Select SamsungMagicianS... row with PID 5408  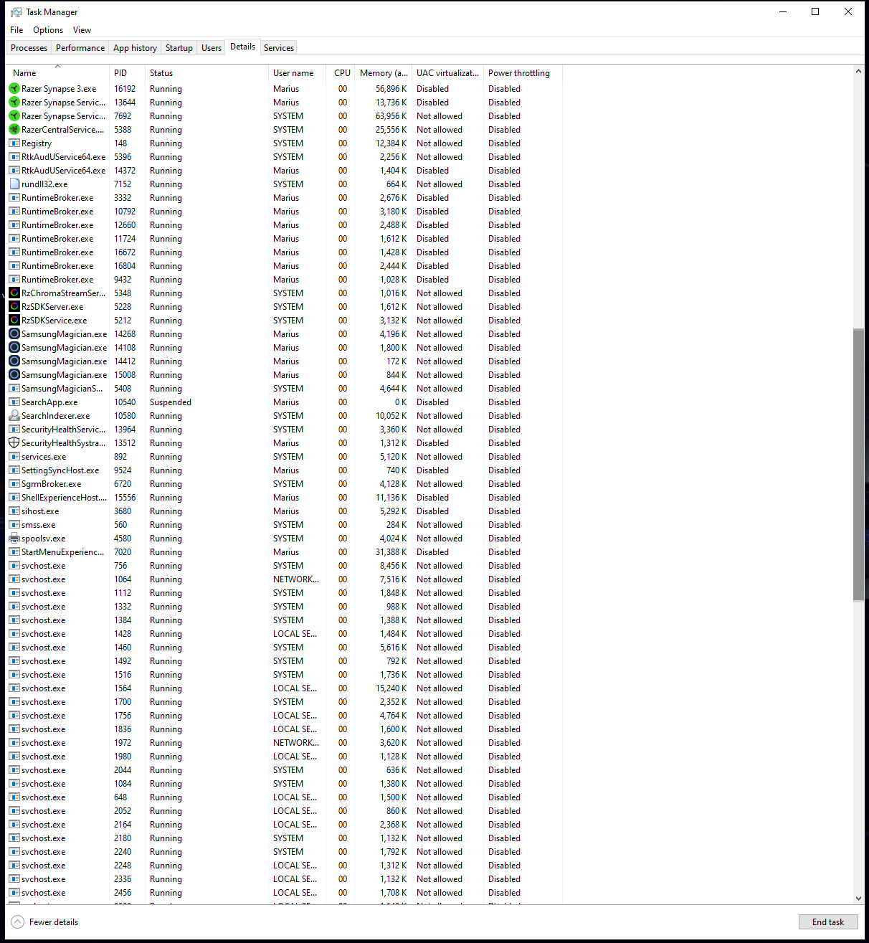[x=284, y=389]
